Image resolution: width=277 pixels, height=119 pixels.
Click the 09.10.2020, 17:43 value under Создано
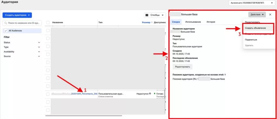pos(181,54)
